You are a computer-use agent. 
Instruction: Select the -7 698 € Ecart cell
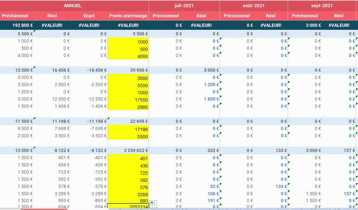89,128
